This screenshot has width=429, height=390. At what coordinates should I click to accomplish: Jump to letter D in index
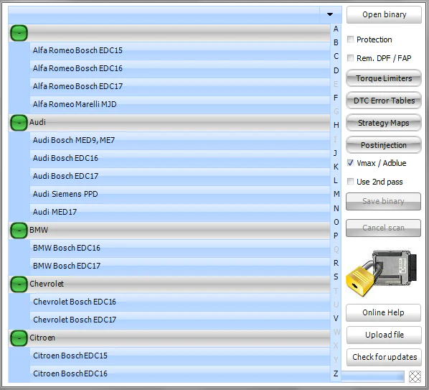(336, 70)
